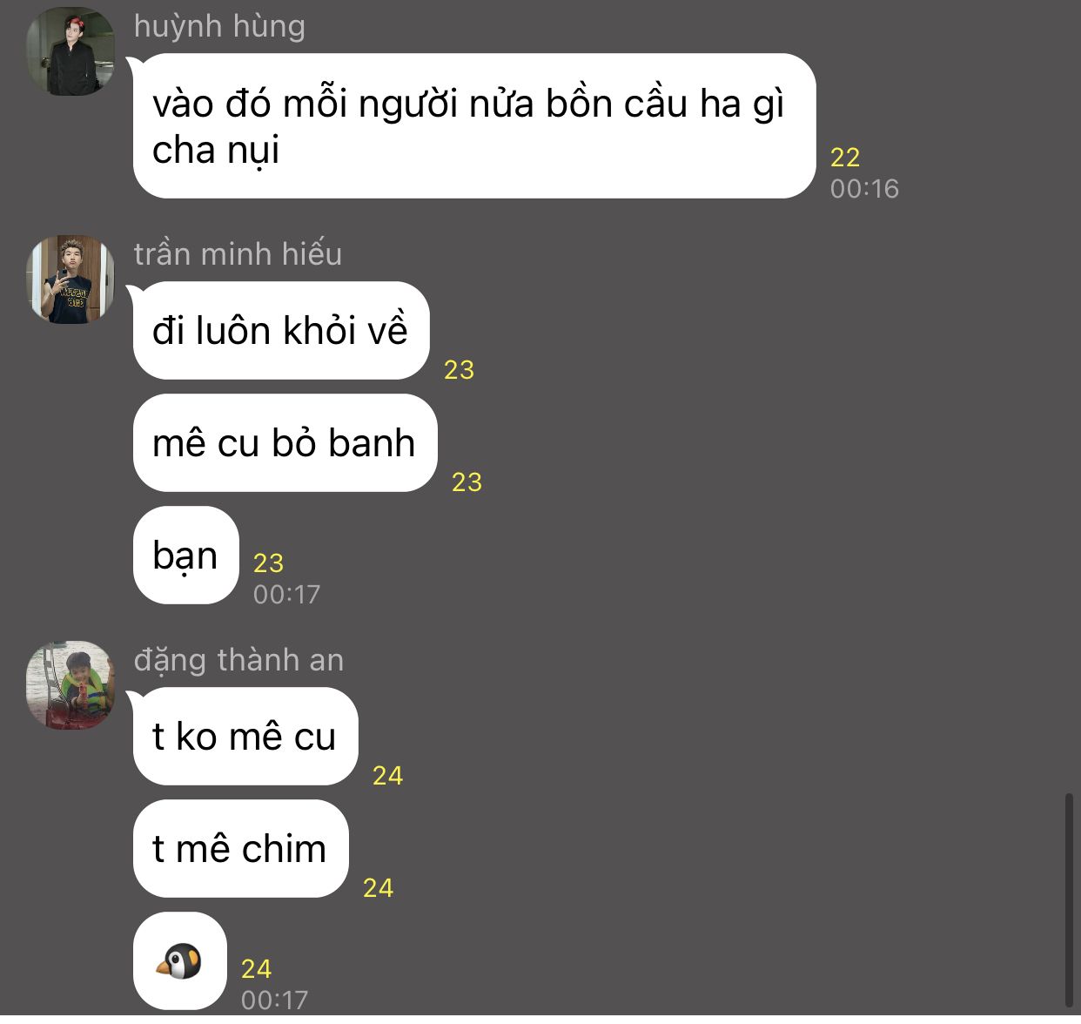Click the chat scrollbar thumb
Image resolution: width=1081 pixels, height=1024 pixels.
tap(1069, 899)
